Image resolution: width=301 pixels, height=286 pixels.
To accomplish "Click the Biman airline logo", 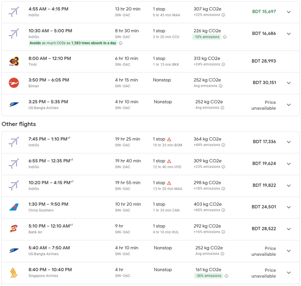I will pos(14,83).
